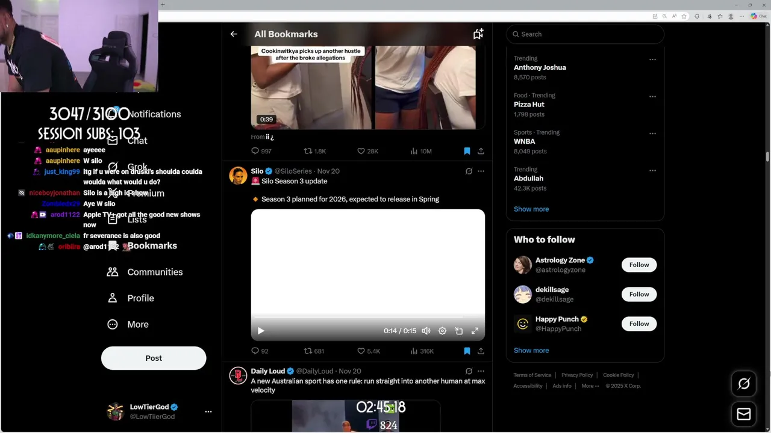The width and height of the screenshot is (771, 433).
Task: Open Grok actions on Silo post
Action: tap(469, 171)
